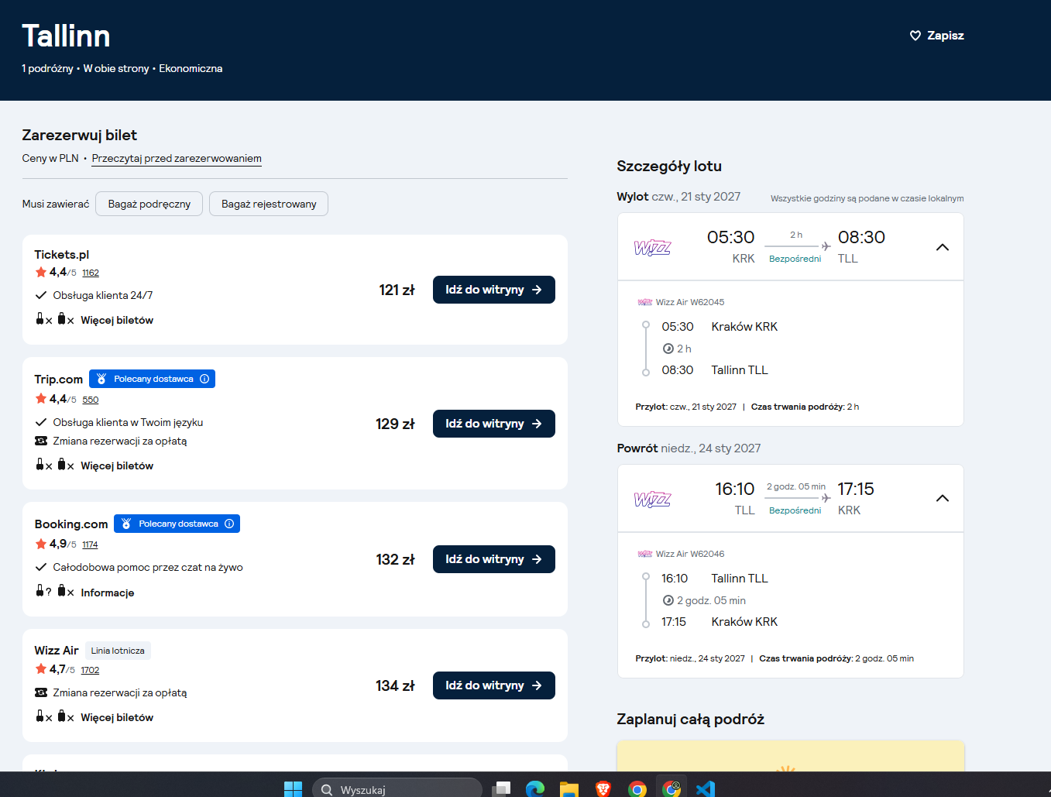Collapse the outbound KRK to TLL flight details
Viewport: 1051px width, 797px height.
[943, 247]
